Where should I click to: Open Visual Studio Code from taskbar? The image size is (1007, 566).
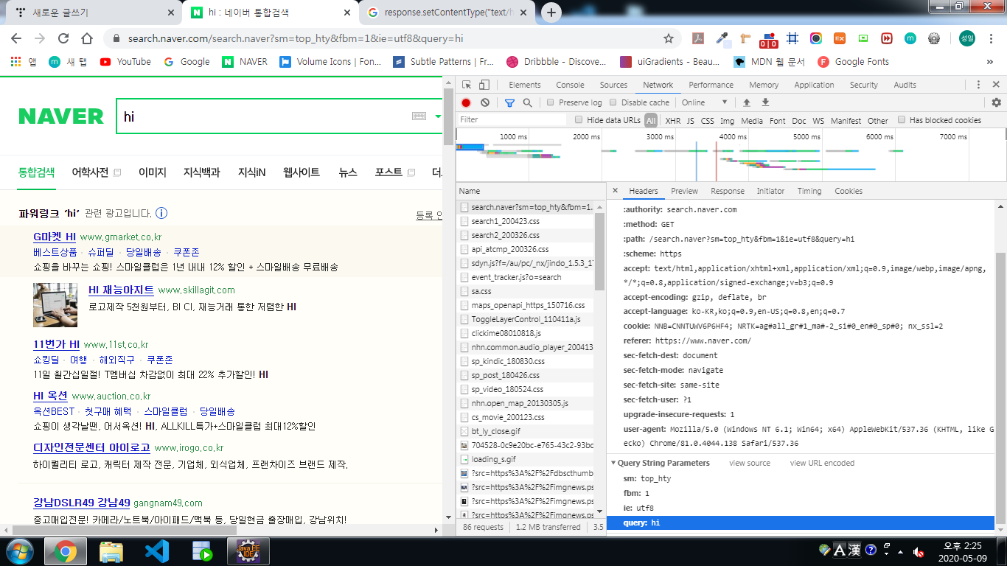click(157, 551)
